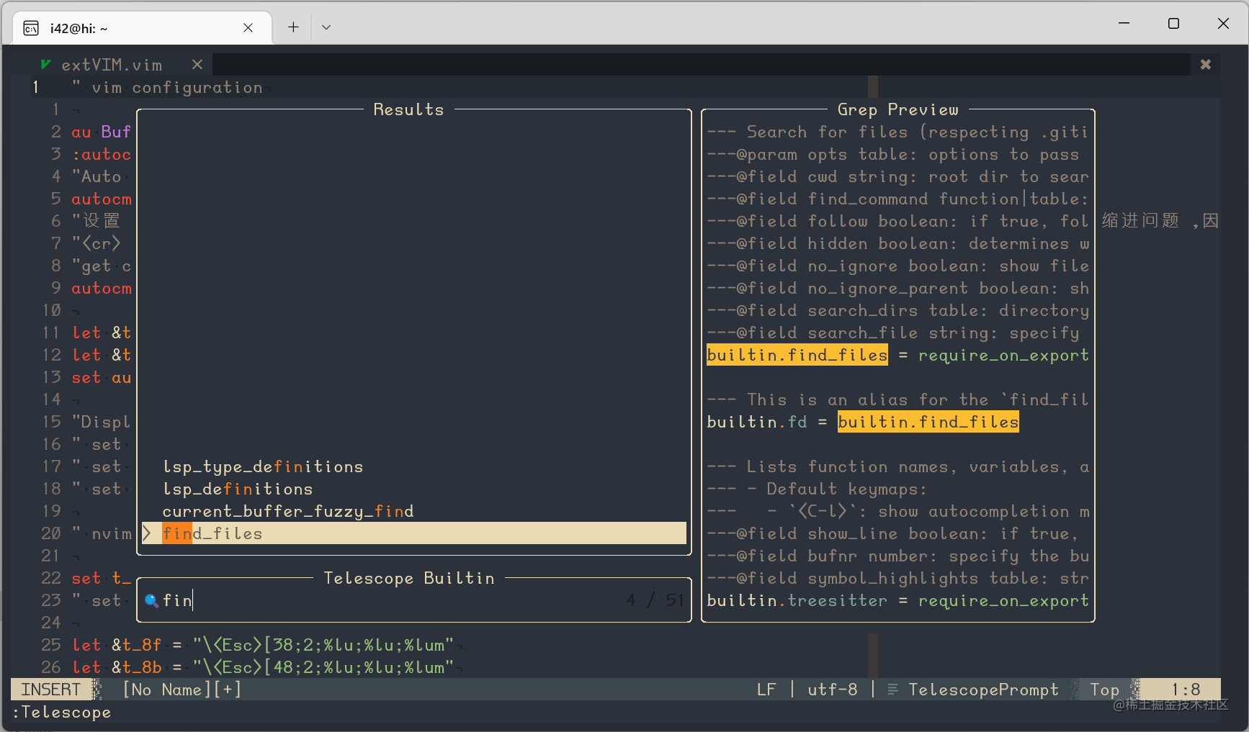Click line 2 'au Buf' code
Viewport: 1249px width, 732px height.
tap(101, 132)
